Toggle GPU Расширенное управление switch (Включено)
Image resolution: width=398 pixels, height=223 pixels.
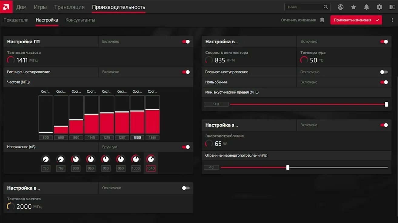[x=186, y=72]
